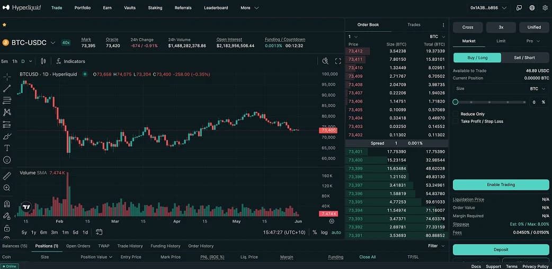Open the settings gear in header
The image size is (552, 269).
[x=545, y=8]
